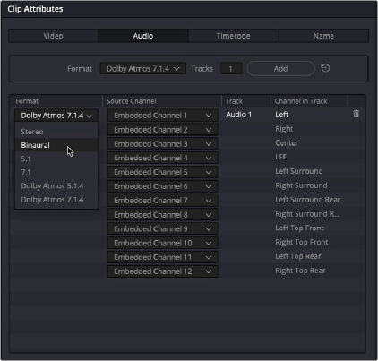Pick 7.1 in the format list
The height and width of the screenshot is (361, 378).
56,172
